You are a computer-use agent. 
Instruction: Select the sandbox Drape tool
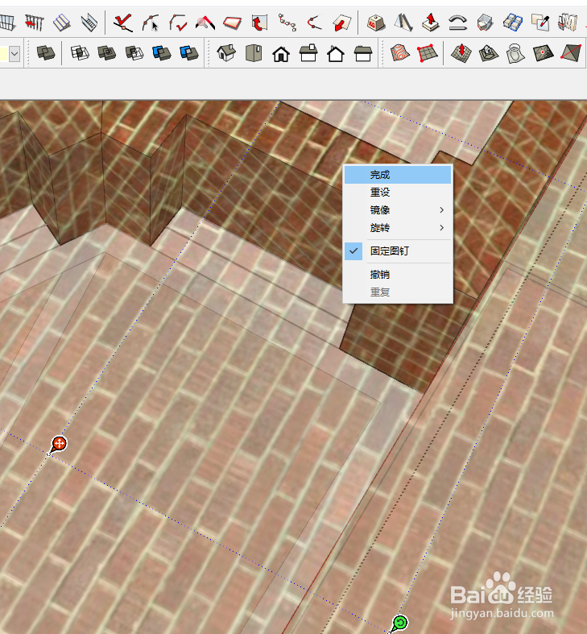point(515,53)
